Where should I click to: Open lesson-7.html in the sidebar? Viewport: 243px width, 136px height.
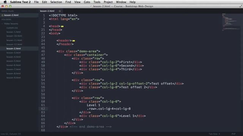pyautogui.click(x=14, y=70)
